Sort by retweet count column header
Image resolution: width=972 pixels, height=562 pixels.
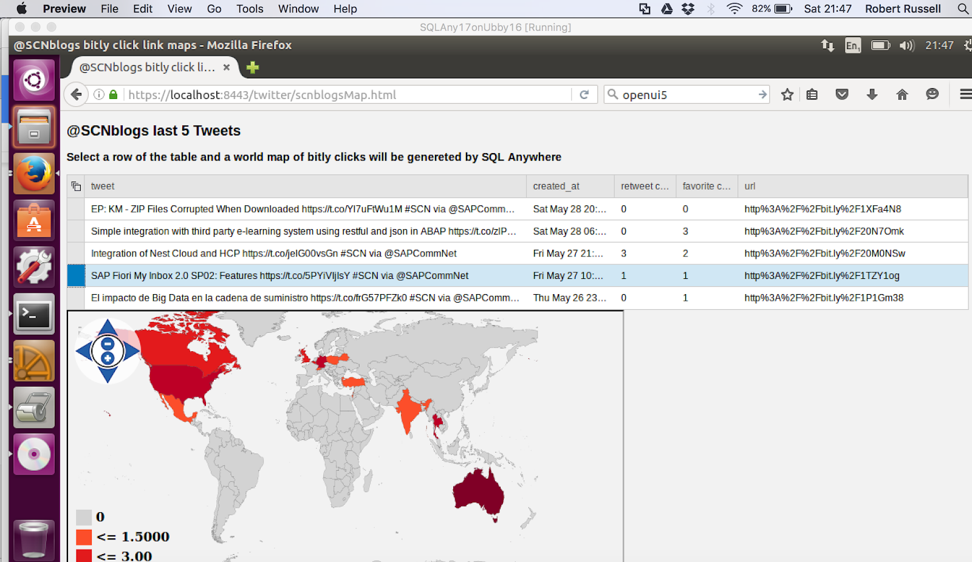(645, 187)
